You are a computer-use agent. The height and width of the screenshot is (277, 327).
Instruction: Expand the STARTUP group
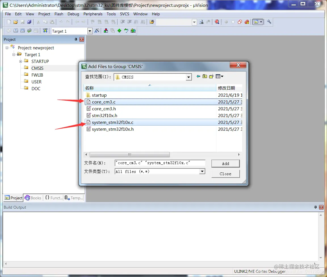[20, 62]
